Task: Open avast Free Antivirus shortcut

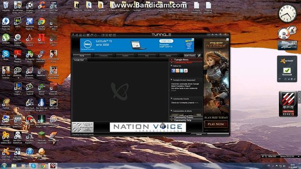Action: click(x=6, y=154)
